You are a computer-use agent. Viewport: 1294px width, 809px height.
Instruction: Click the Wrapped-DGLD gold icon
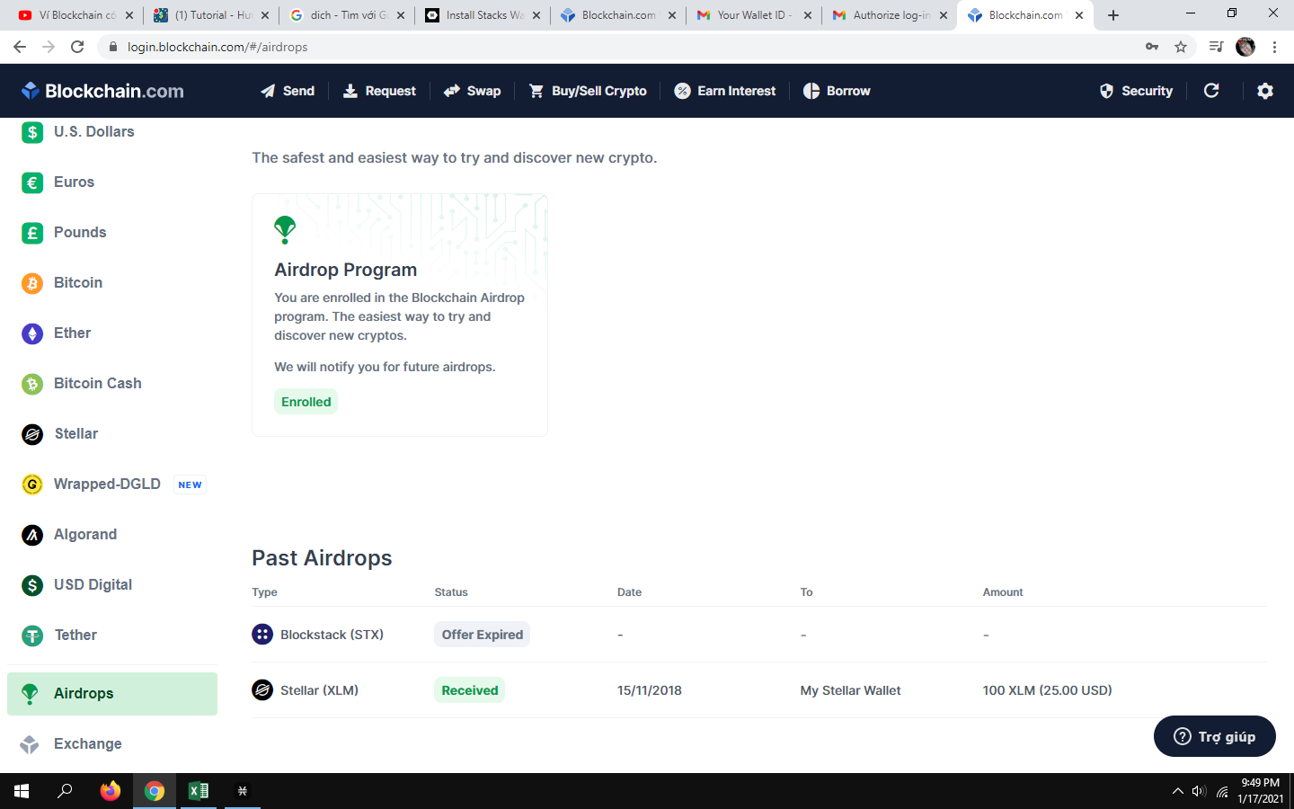(32, 485)
